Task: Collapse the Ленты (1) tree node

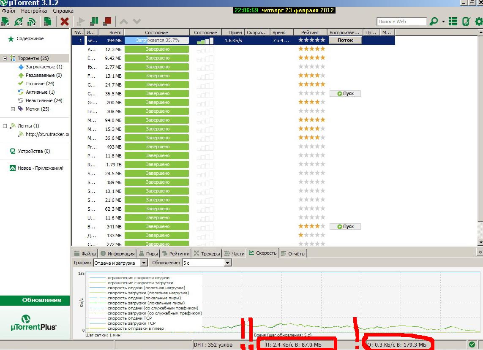Action: (x=5, y=126)
